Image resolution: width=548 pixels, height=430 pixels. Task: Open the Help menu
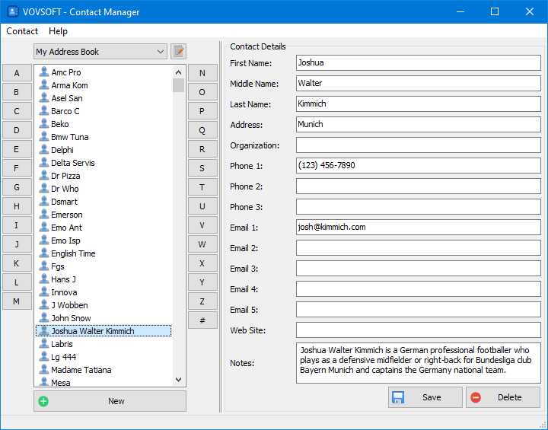click(x=58, y=31)
